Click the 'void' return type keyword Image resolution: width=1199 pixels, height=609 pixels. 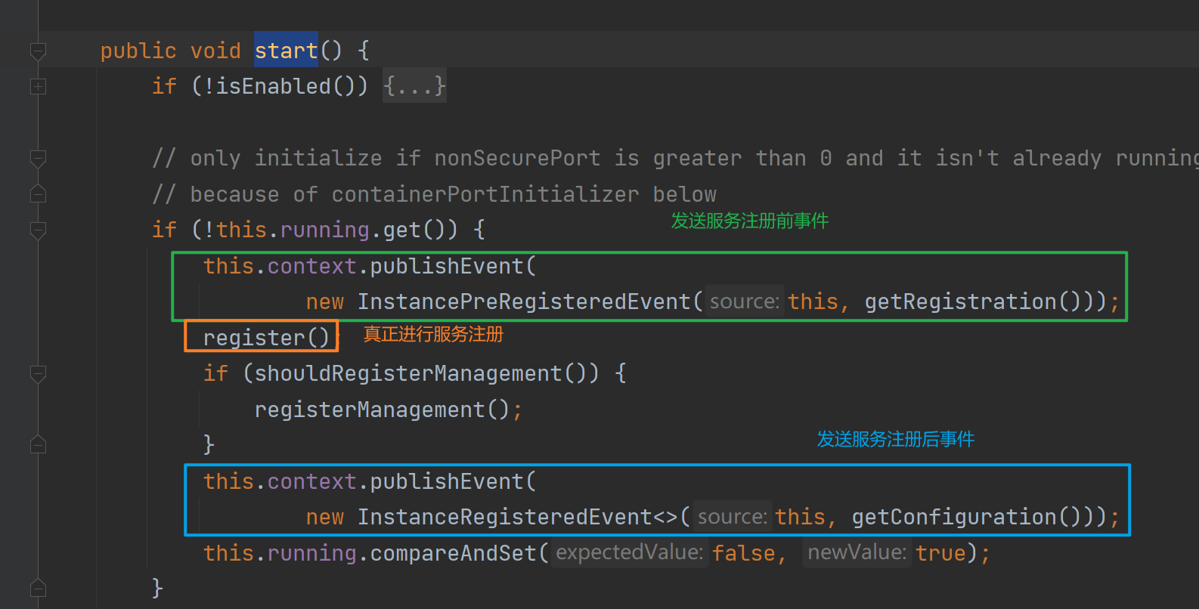[215, 51]
